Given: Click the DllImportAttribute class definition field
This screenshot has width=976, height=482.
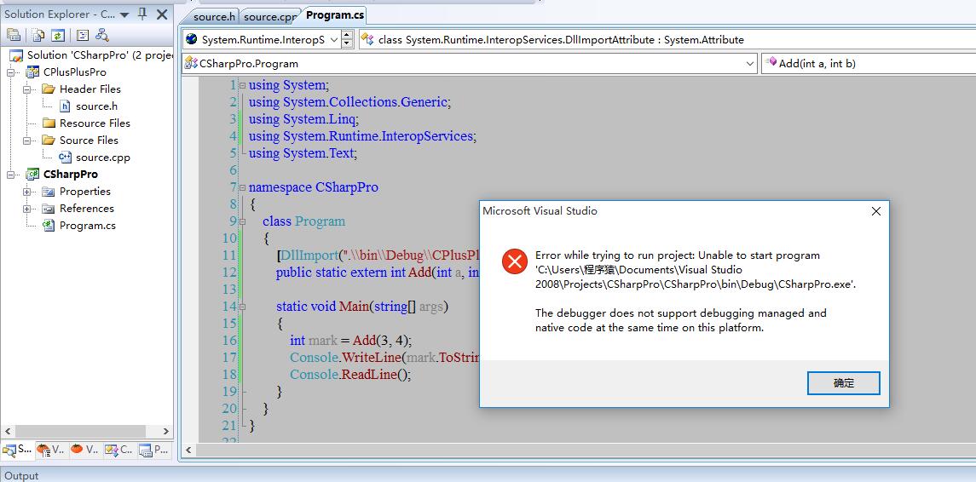Looking at the screenshot, I should [668, 40].
